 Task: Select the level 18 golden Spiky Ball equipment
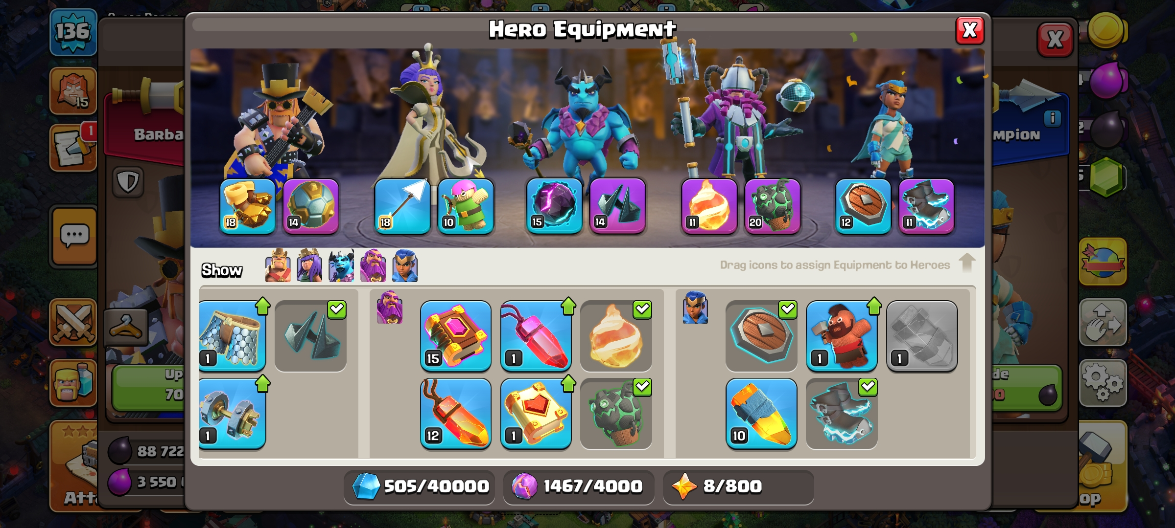click(x=248, y=206)
